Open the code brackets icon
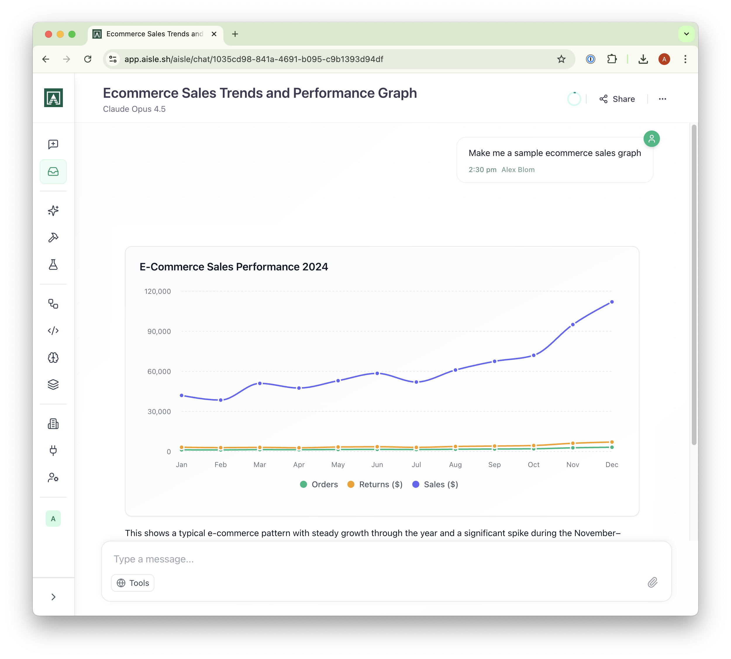Image resolution: width=731 pixels, height=659 pixels. tap(53, 331)
